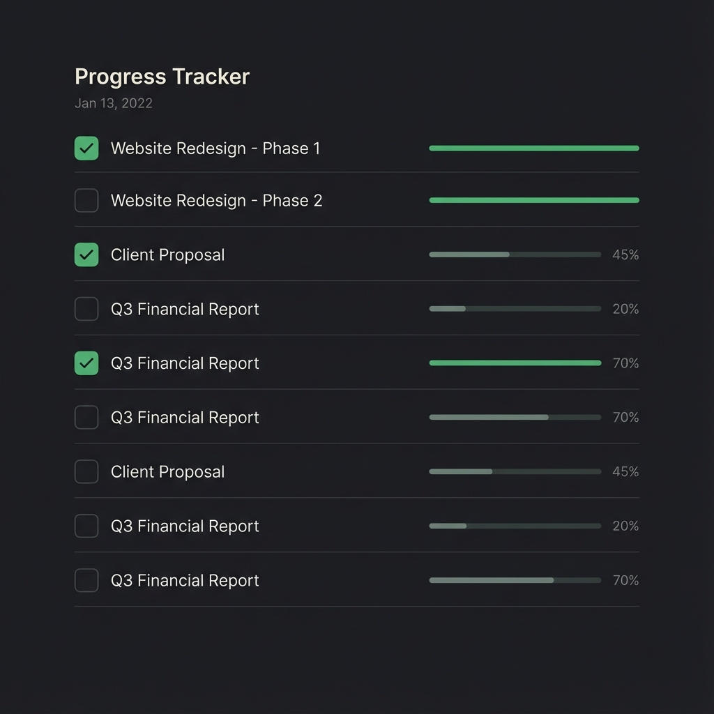Open the Website Redesign - Phase 2 task entry

click(216, 200)
